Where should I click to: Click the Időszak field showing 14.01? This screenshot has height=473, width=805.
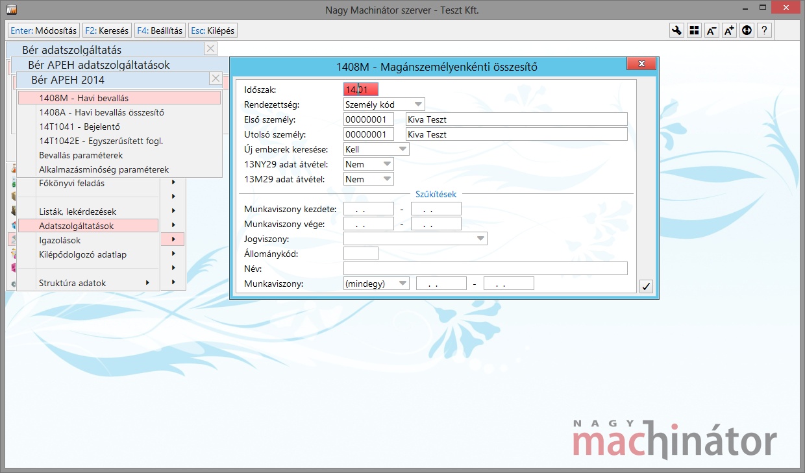coord(361,90)
